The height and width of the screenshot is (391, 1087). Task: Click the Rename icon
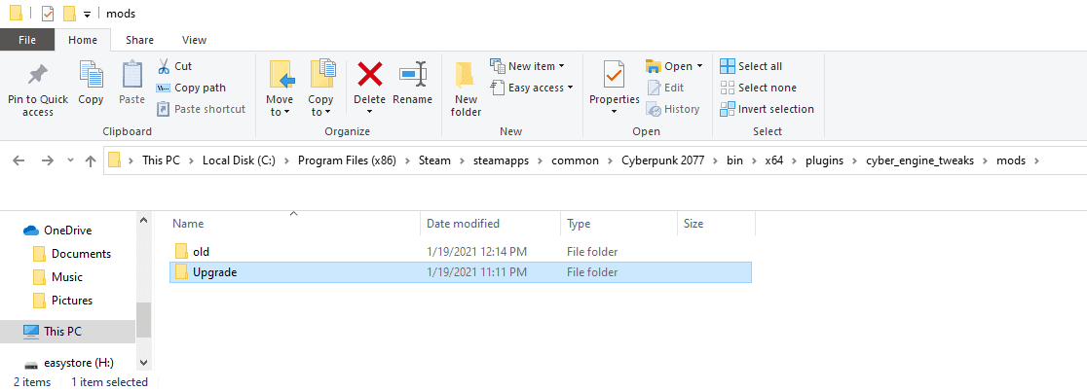point(412,75)
